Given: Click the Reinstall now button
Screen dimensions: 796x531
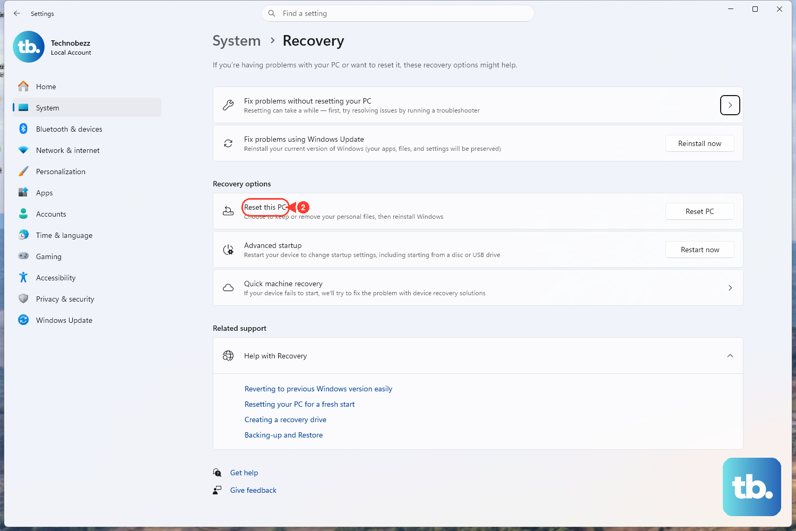Looking at the screenshot, I should 700,143.
